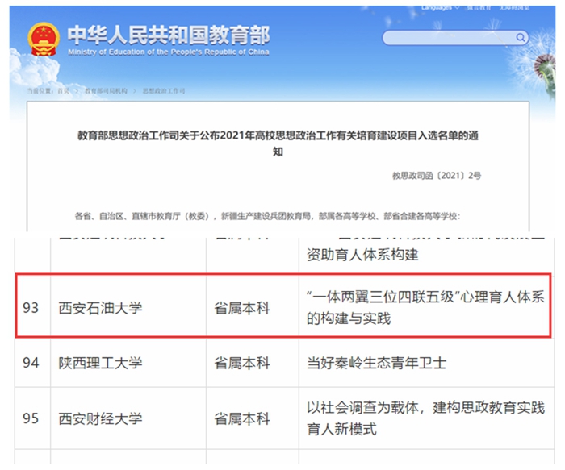
Task: Open the 微言教育 link
Action: pyautogui.click(x=481, y=7)
